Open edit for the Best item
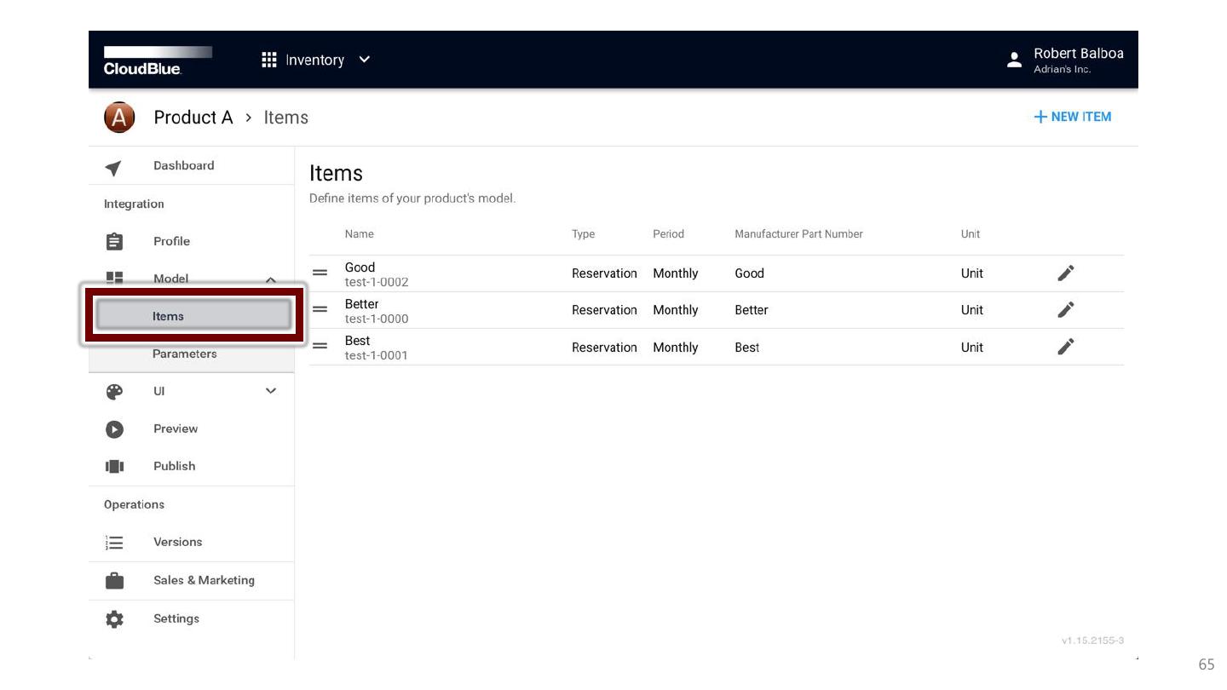 [x=1065, y=347]
